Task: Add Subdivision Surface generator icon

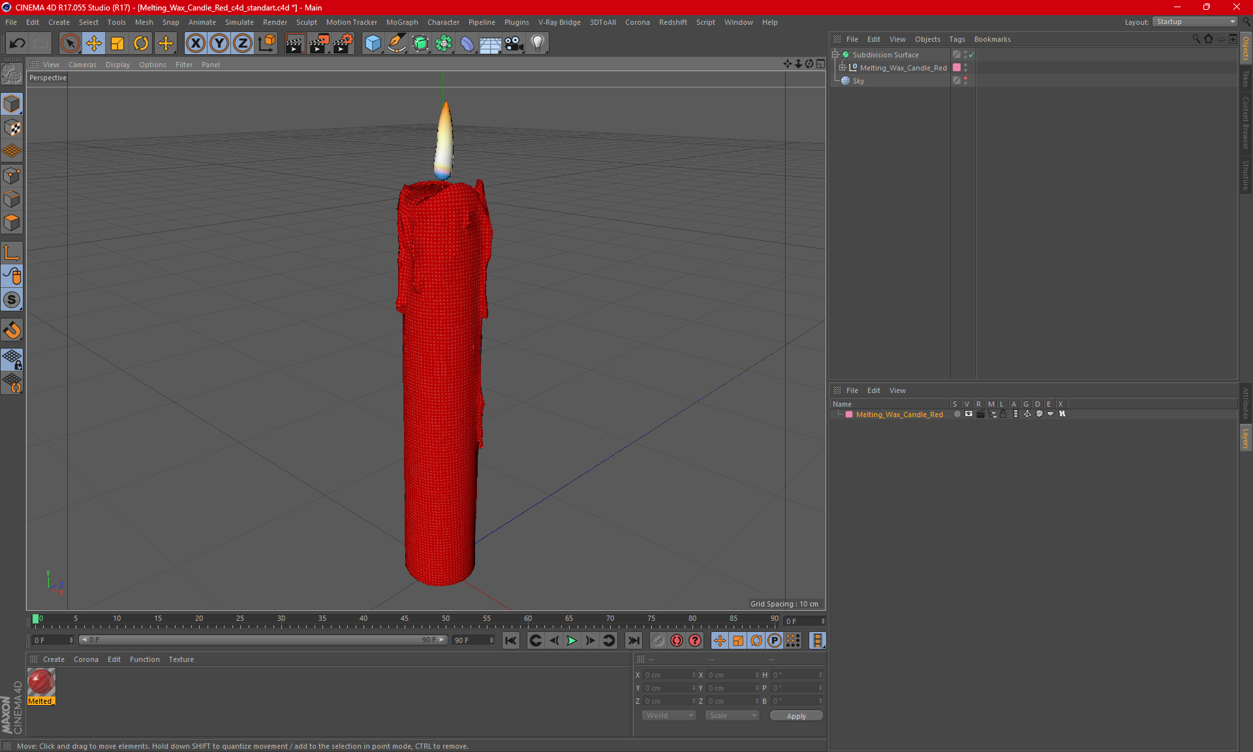Action: [x=420, y=43]
